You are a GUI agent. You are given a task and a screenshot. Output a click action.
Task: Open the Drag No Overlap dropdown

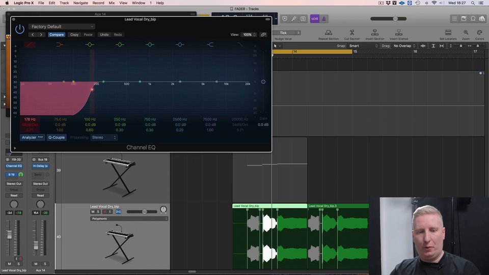[x=404, y=46]
